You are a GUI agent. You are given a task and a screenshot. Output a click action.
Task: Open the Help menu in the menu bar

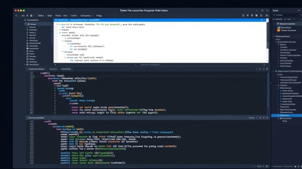pyautogui.click(x=99, y=16)
